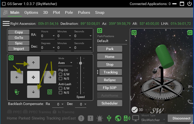Toggle the 3D checkmark on the model view

(x=135, y=110)
